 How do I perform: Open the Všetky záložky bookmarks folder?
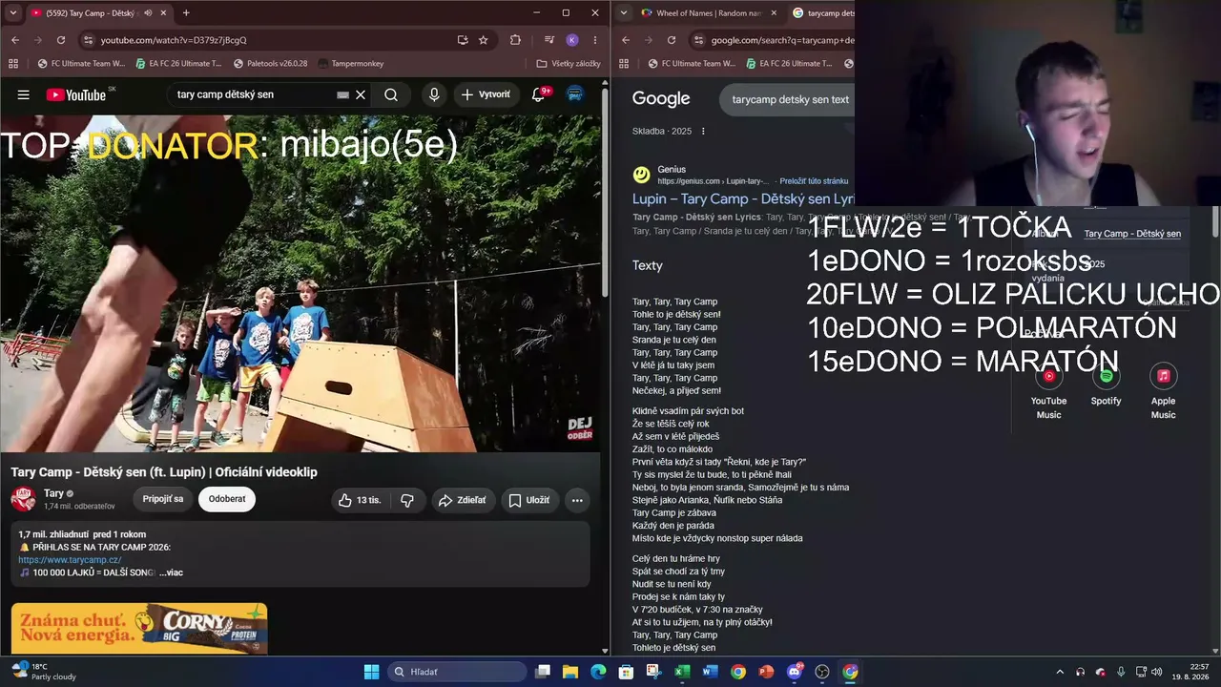click(x=569, y=64)
